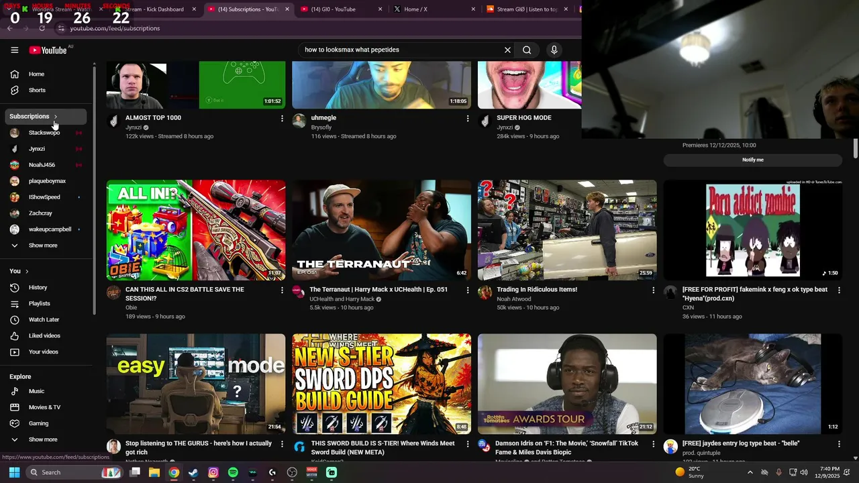This screenshot has width=859, height=483.
Task: Open Steam from the taskbar
Action: [193, 472]
